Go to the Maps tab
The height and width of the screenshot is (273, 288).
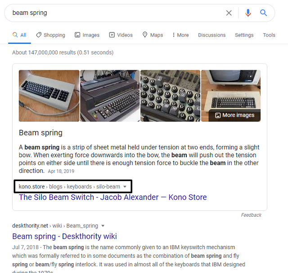point(153,35)
